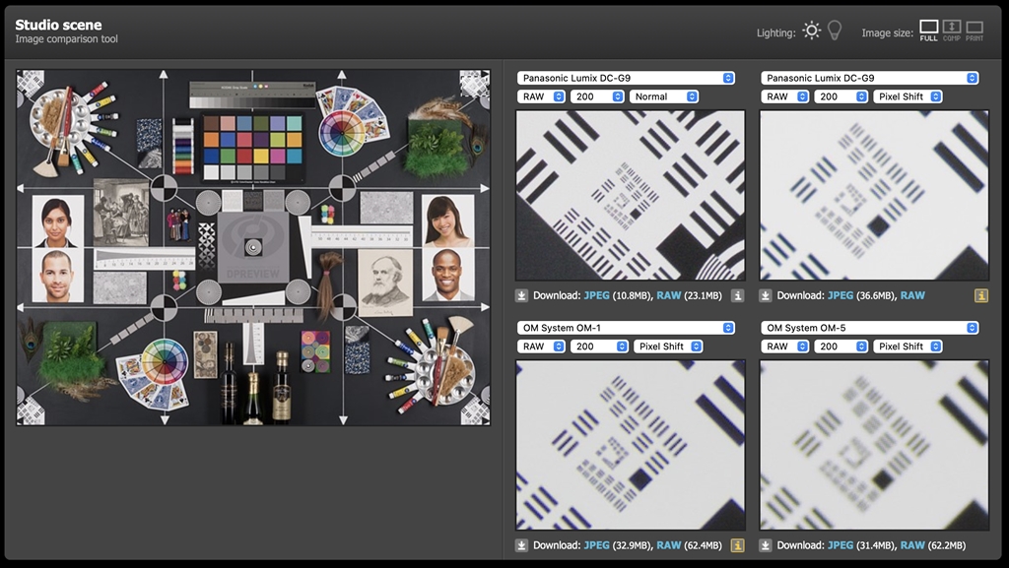Image resolution: width=1009 pixels, height=568 pixels.
Task: Open ISO 200 dropdown of OM-5
Action: pyautogui.click(x=841, y=347)
